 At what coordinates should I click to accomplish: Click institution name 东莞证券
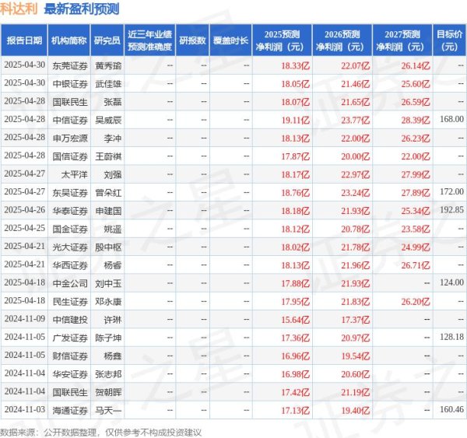70,65
